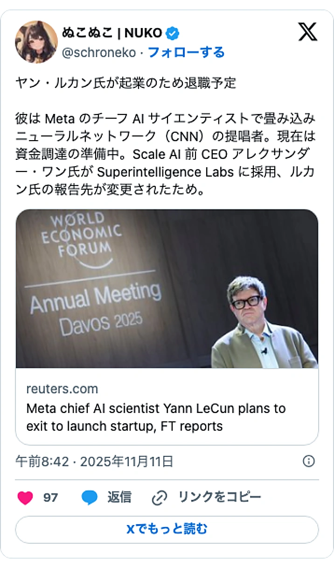
Task: Click the info (i) icon near the timestamp
Action: click(x=309, y=461)
